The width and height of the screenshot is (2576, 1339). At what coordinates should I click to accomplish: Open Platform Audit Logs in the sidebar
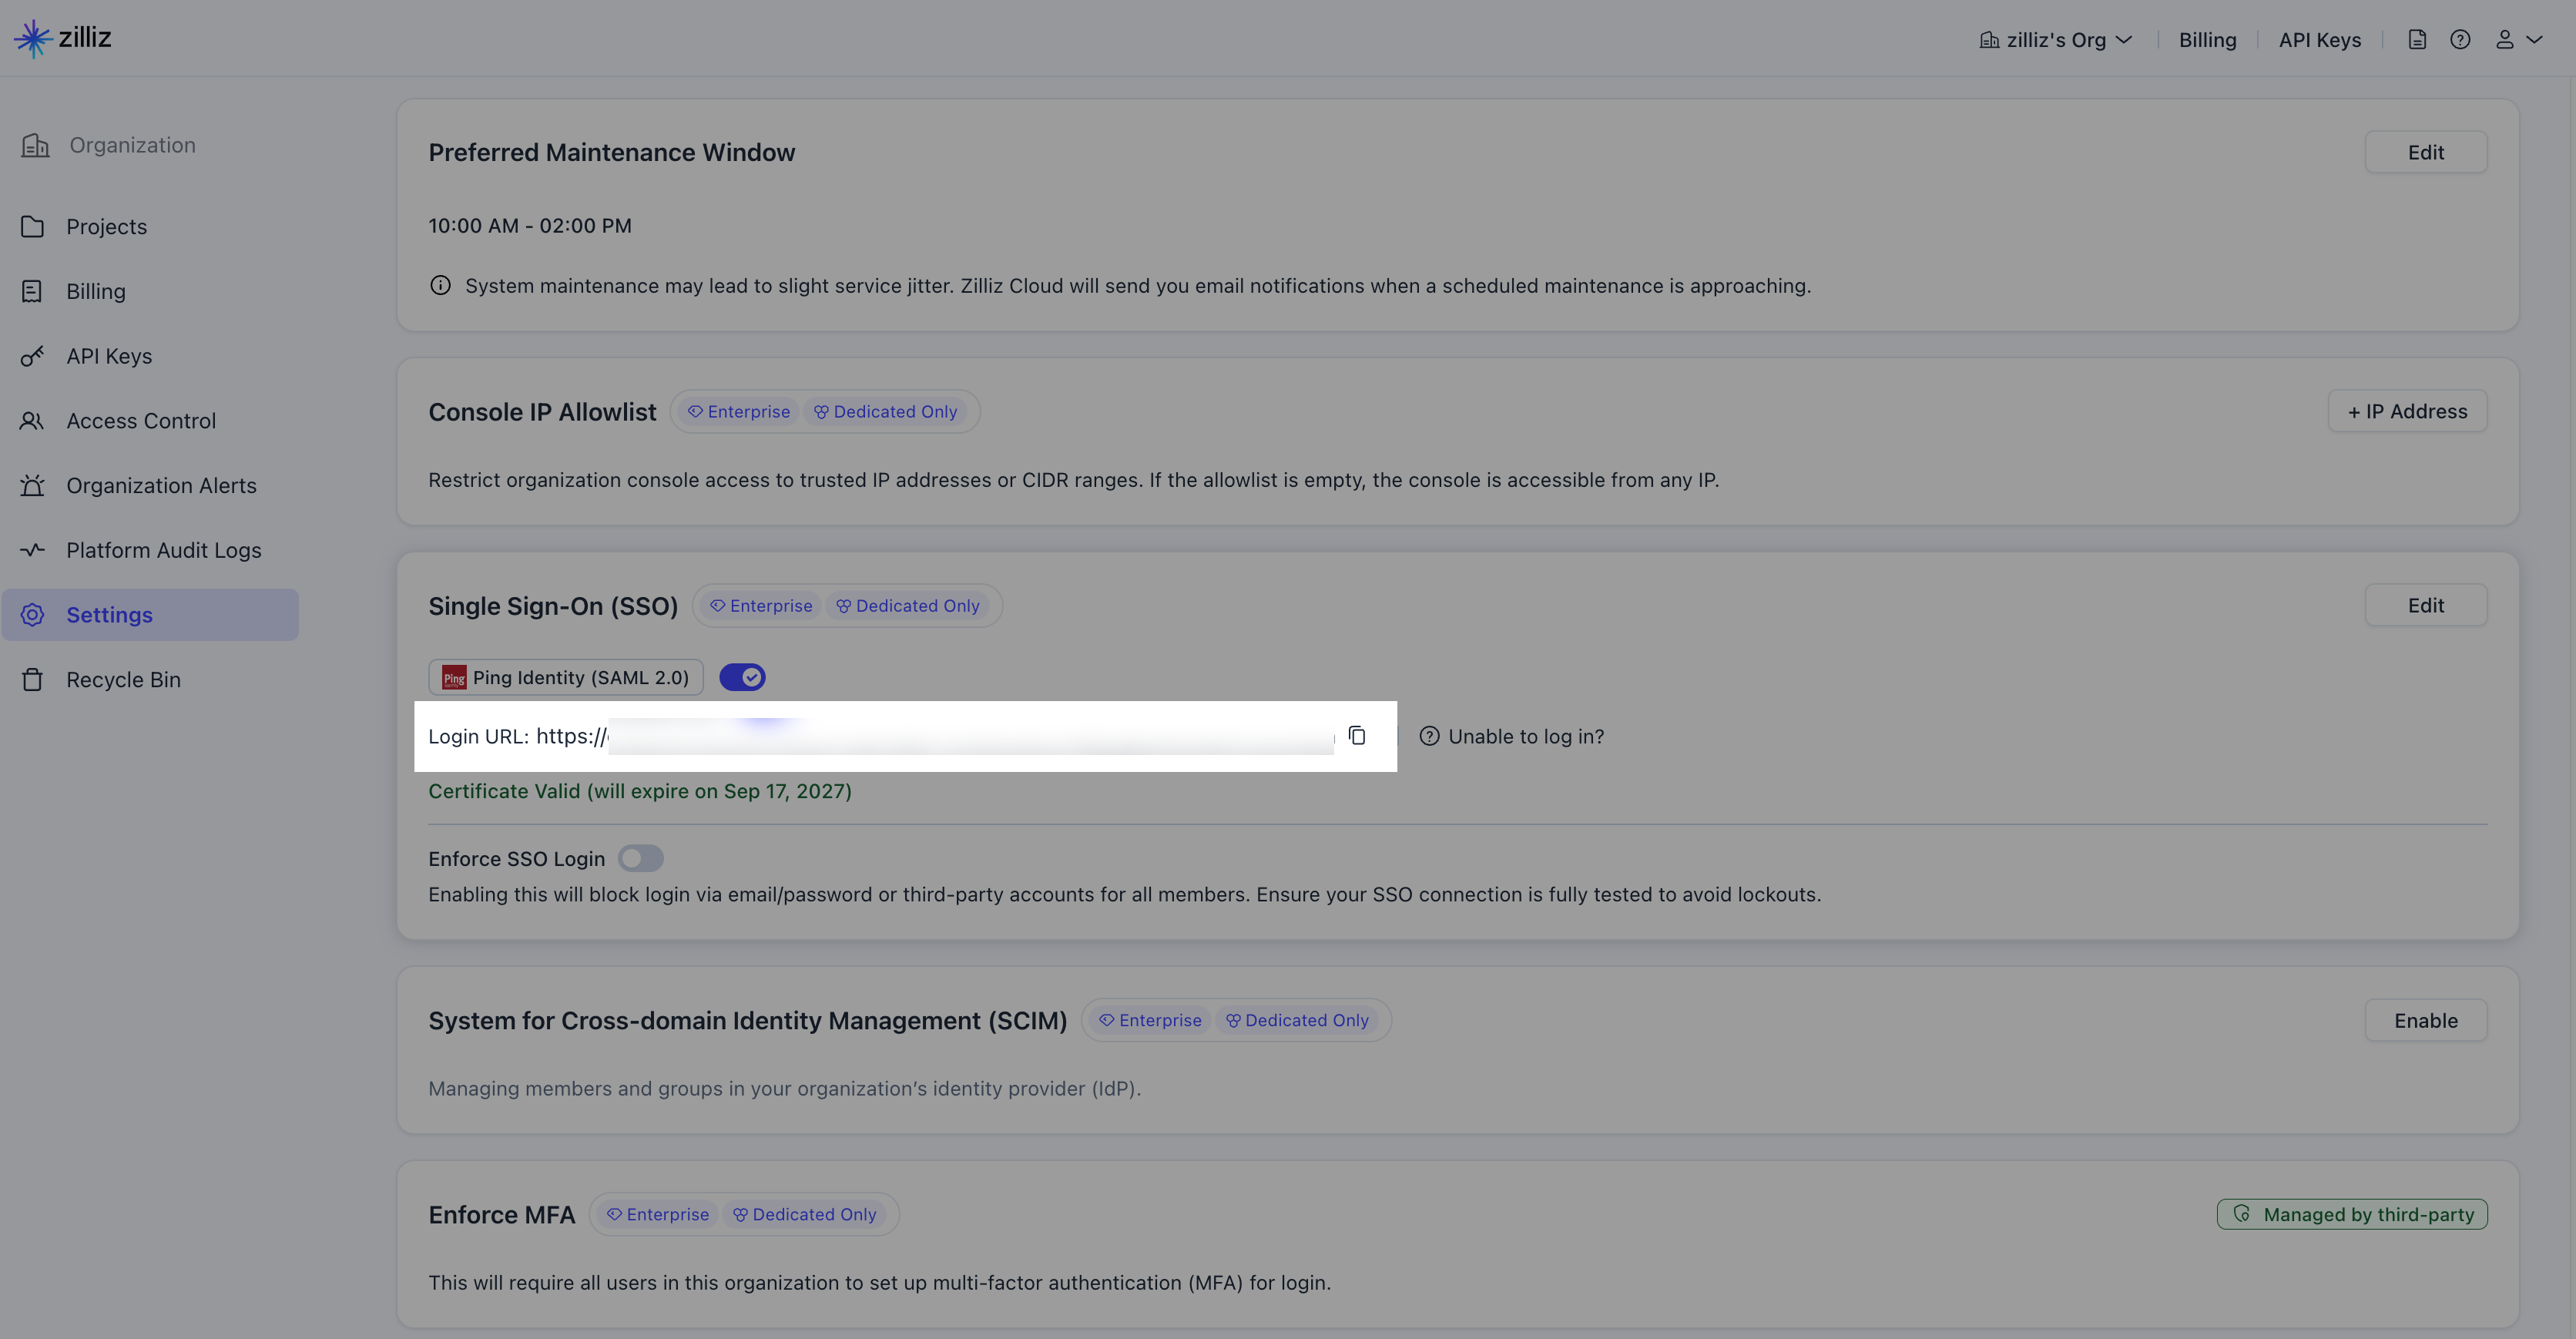(150, 550)
